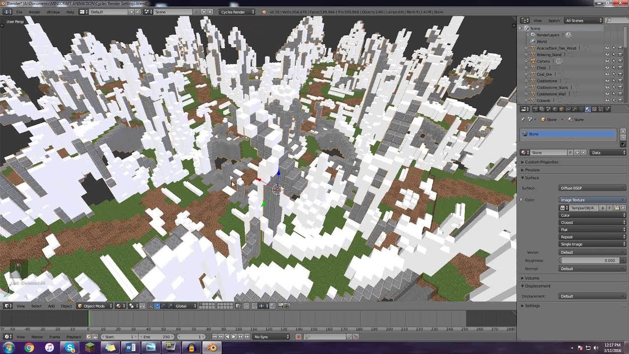Open the Material properties tab icon
Screen dimensions: 629x354
(588, 109)
